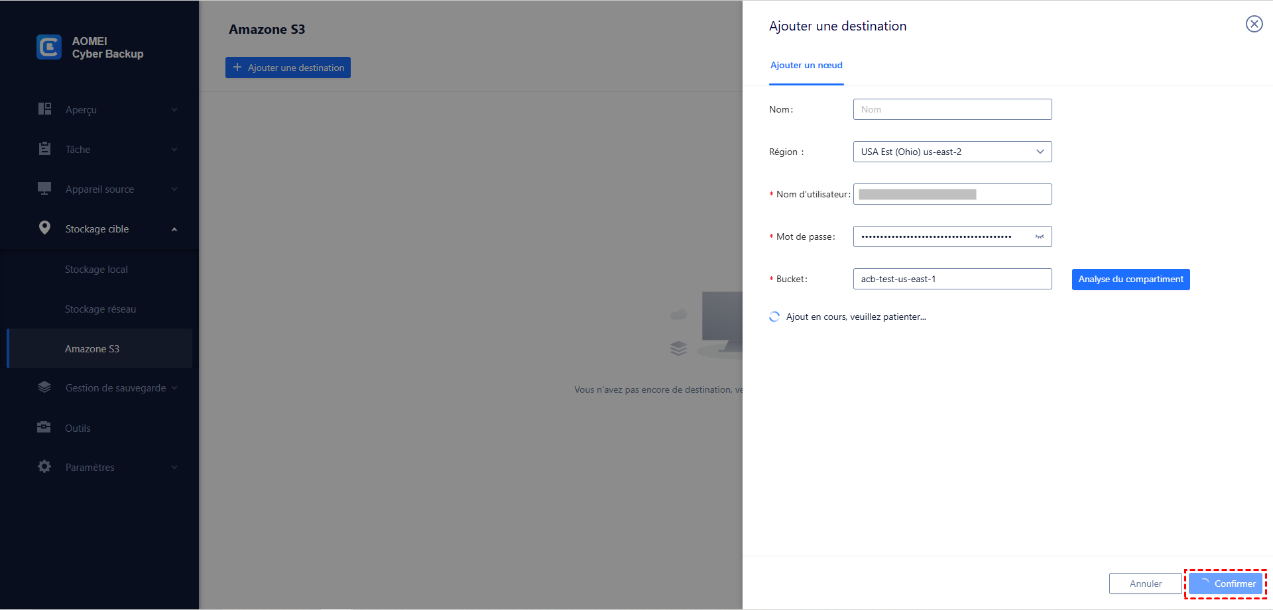Click the Mot de passe field
Viewport: 1273px width, 610px height.
(x=952, y=236)
